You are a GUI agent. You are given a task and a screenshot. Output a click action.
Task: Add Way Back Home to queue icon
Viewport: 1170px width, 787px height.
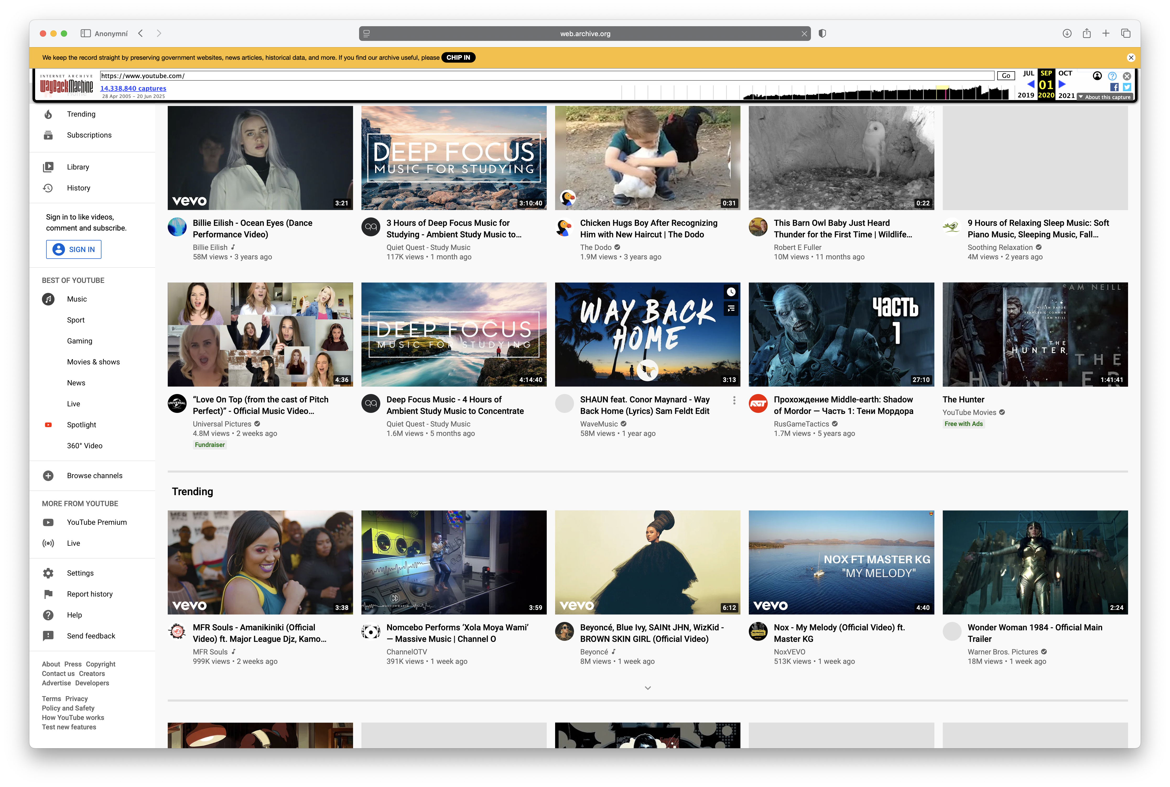731,309
